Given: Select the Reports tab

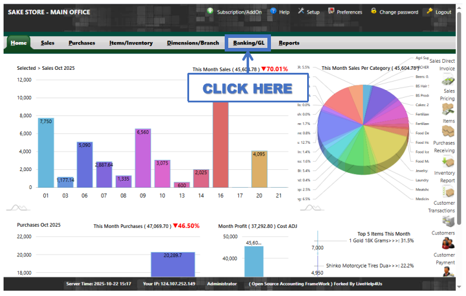Looking at the screenshot, I should point(289,43).
